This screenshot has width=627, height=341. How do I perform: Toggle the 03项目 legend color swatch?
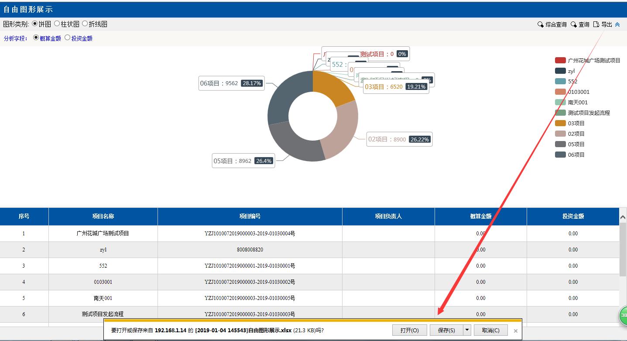coord(560,123)
